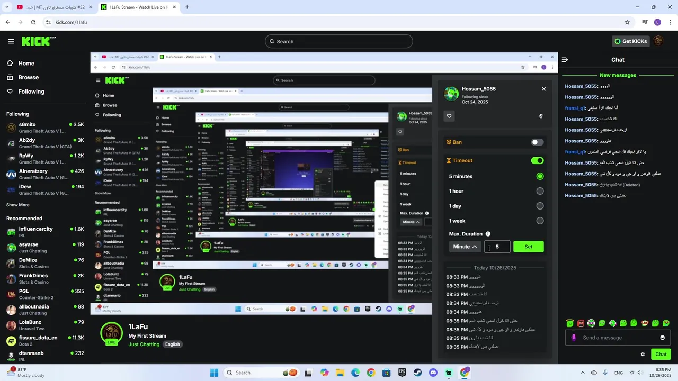Screen dimensions: 678x381
Task: Click the purple microphone icon in chat input
Action: click(574, 338)
